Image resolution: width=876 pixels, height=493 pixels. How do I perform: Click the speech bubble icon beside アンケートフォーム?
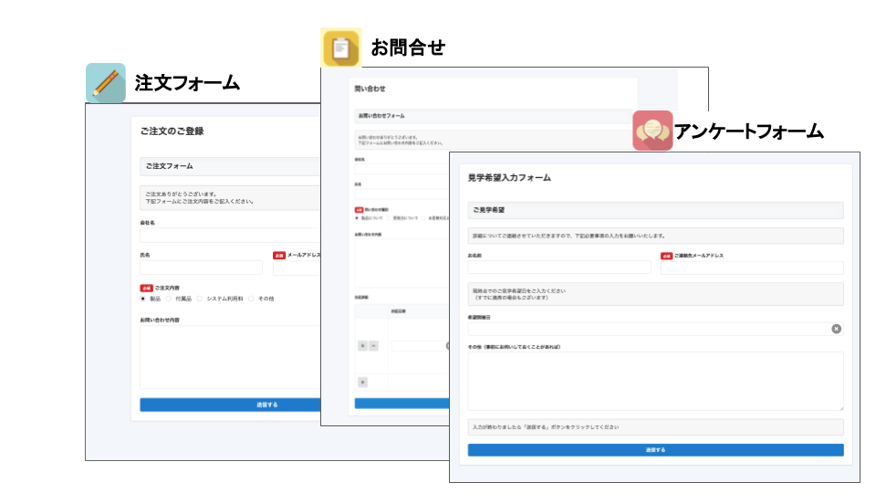(652, 131)
